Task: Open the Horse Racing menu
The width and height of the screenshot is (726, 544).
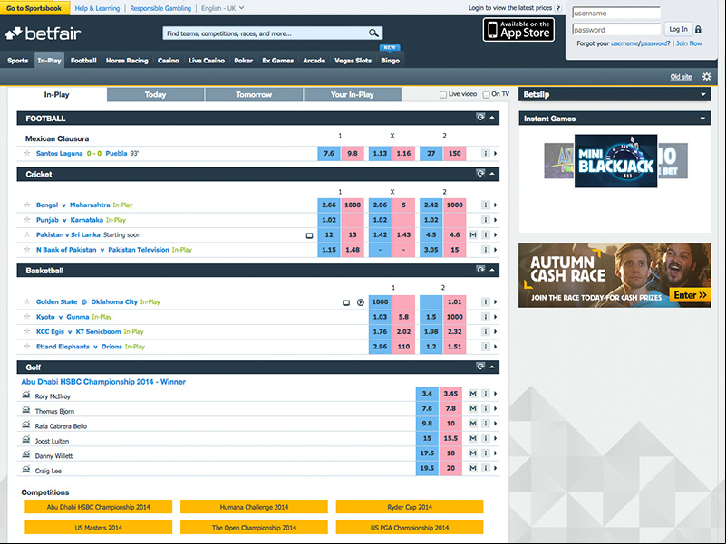Action: pos(127,60)
